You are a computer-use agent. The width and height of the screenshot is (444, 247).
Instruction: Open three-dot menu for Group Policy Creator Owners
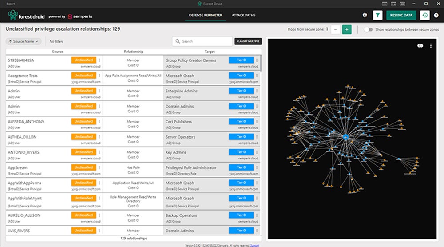257,60
